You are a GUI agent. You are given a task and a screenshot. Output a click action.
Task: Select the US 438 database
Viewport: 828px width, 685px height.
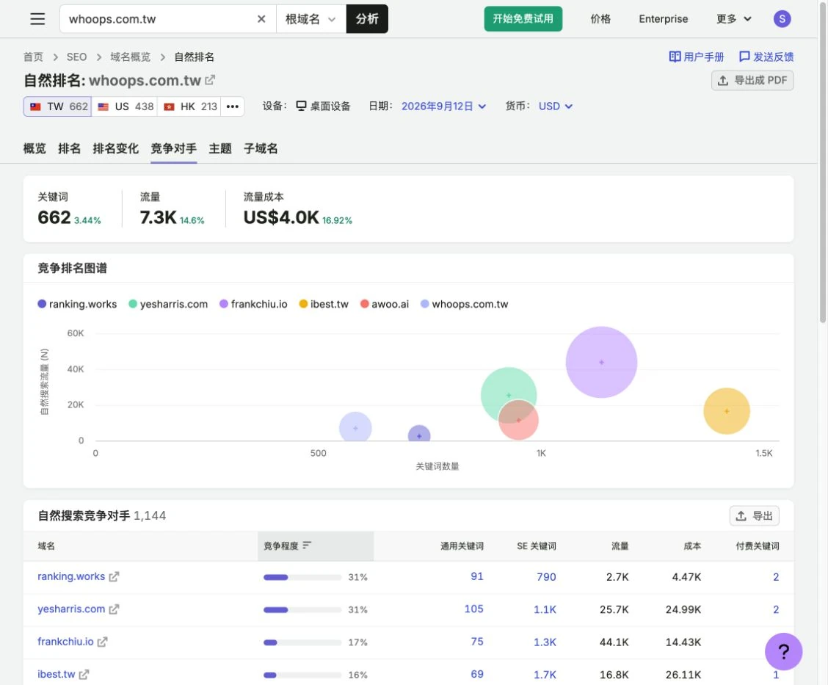click(125, 106)
